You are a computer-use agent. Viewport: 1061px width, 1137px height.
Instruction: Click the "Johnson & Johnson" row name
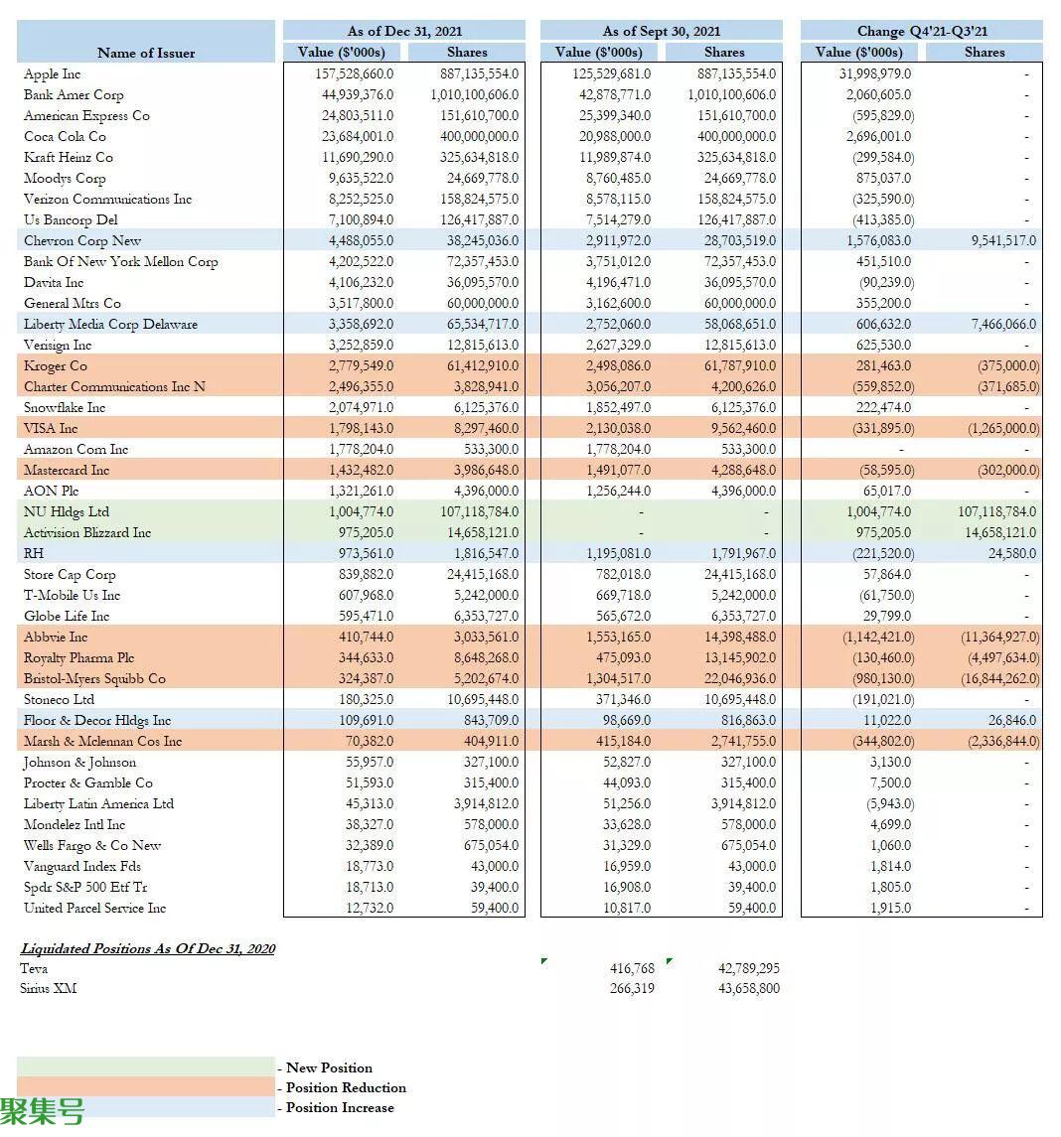point(79,762)
